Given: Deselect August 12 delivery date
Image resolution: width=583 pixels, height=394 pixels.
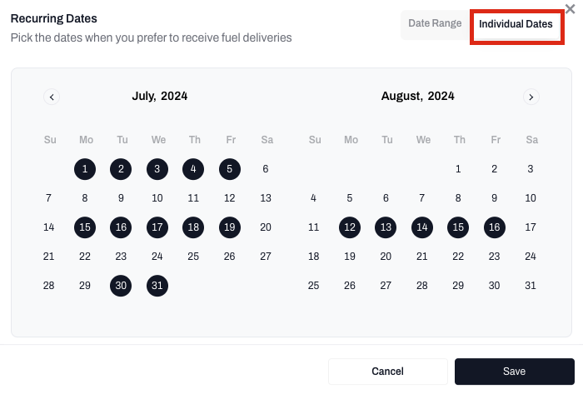Looking at the screenshot, I should point(350,227).
